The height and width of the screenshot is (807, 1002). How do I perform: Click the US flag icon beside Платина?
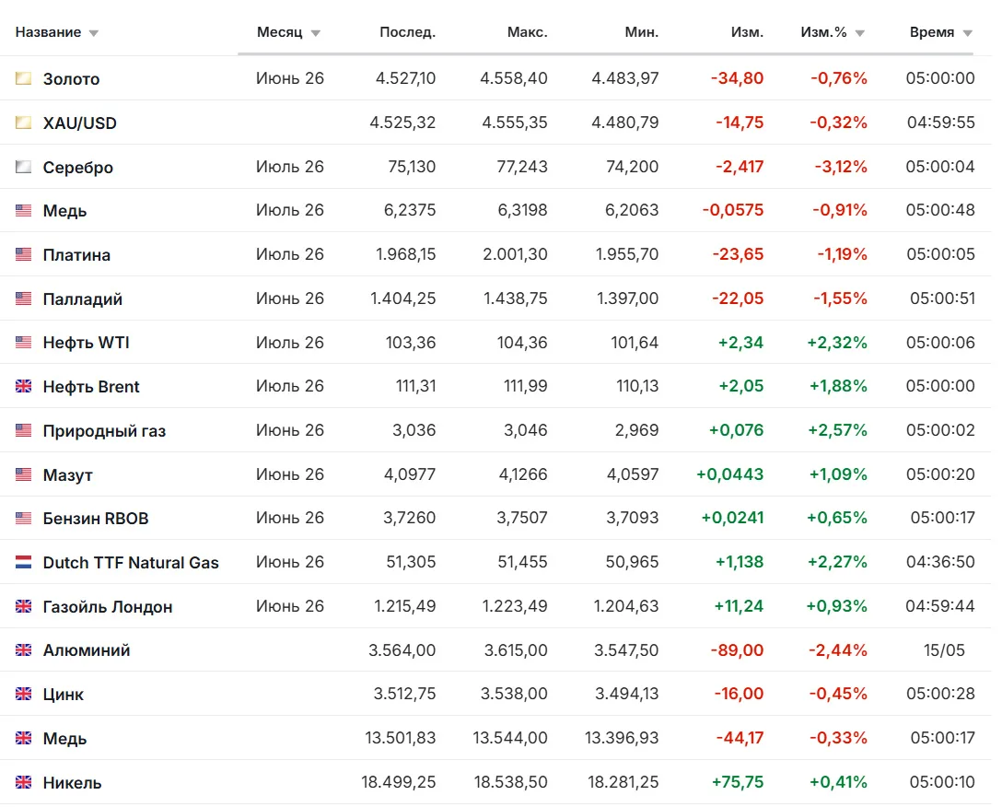click(24, 254)
